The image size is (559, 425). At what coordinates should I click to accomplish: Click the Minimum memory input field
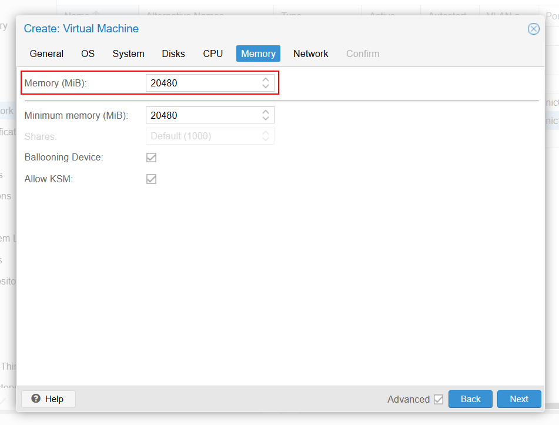(200, 115)
